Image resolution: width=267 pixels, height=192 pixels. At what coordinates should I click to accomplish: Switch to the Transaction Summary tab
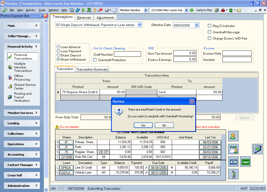click(x=92, y=69)
